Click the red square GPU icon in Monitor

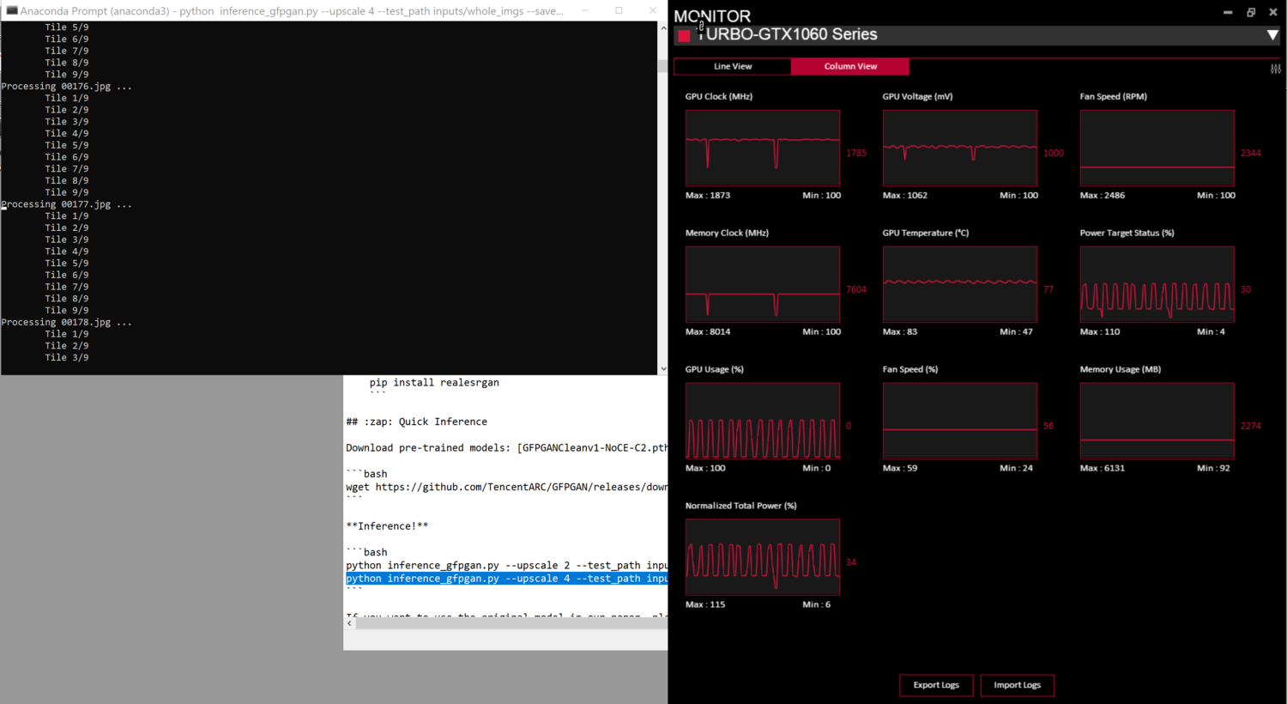(x=684, y=35)
